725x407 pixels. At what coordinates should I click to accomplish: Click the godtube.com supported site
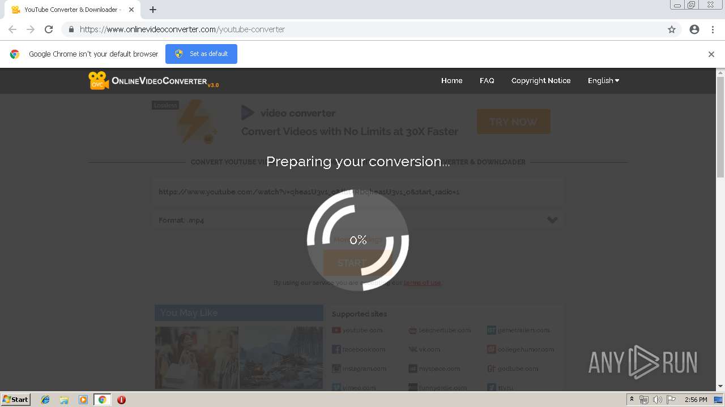click(518, 369)
